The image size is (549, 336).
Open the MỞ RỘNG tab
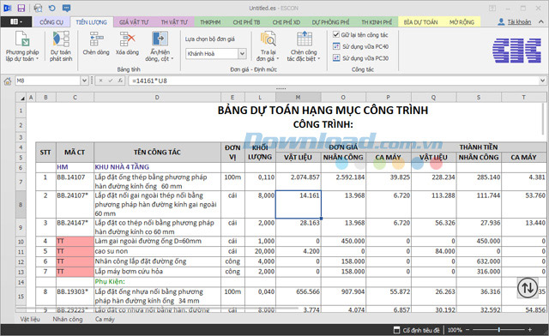coord(462,22)
